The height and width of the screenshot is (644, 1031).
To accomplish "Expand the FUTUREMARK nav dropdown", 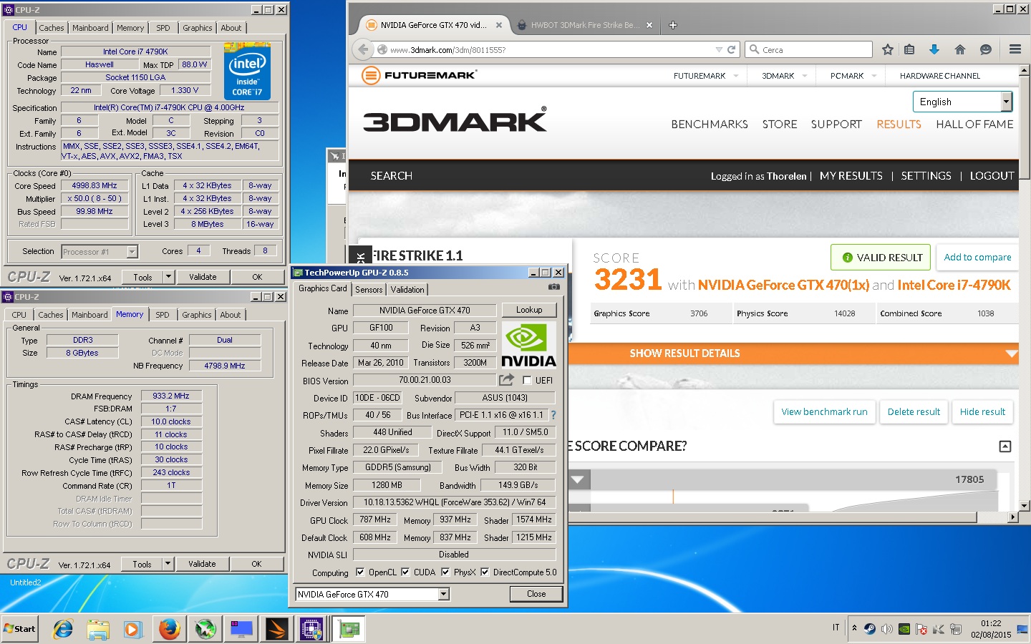I will click(x=736, y=76).
